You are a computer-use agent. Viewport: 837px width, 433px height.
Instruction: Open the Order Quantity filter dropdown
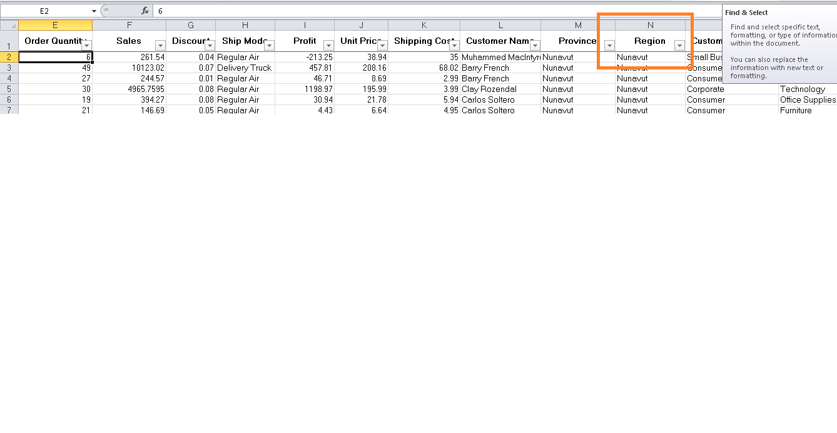click(88, 44)
